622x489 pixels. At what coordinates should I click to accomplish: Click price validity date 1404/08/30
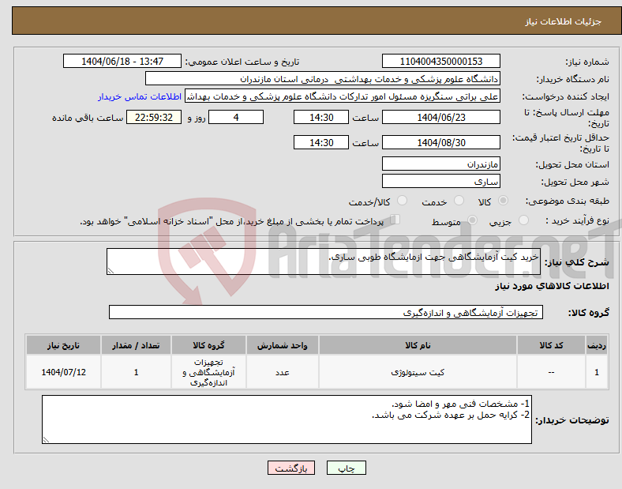coord(440,142)
